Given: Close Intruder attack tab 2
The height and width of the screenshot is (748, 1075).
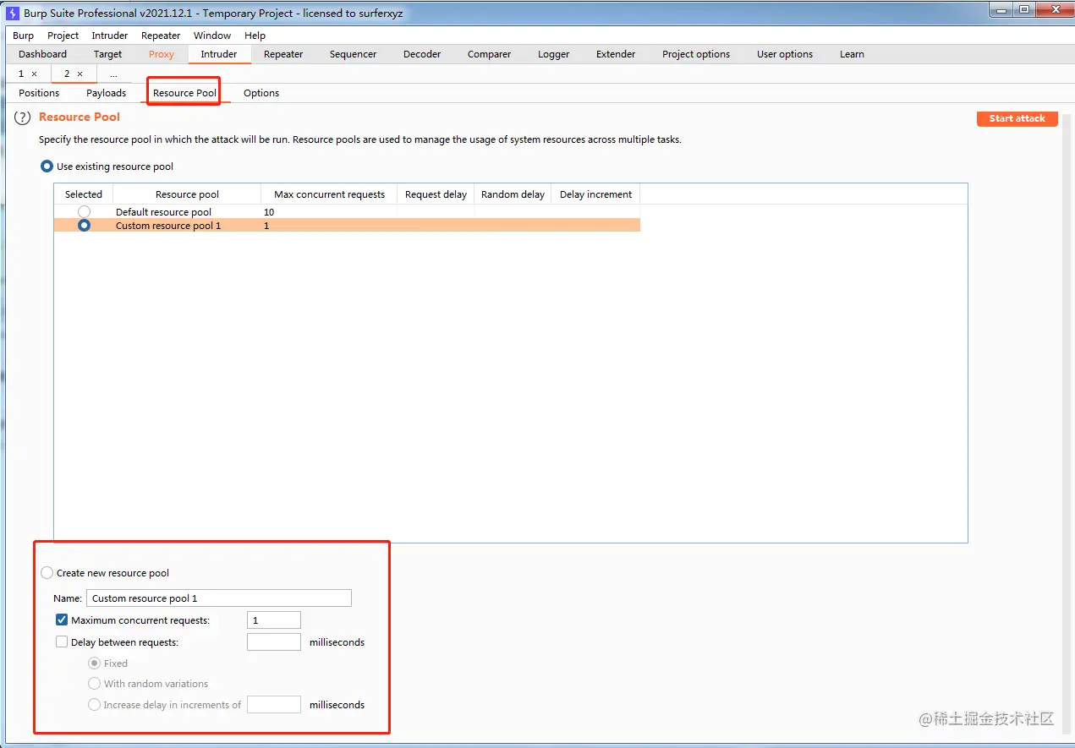Looking at the screenshot, I should pyautogui.click(x=80, y=74).
